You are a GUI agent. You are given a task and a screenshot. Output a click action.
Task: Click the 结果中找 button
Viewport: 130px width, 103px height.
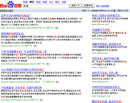coord(88,6)
